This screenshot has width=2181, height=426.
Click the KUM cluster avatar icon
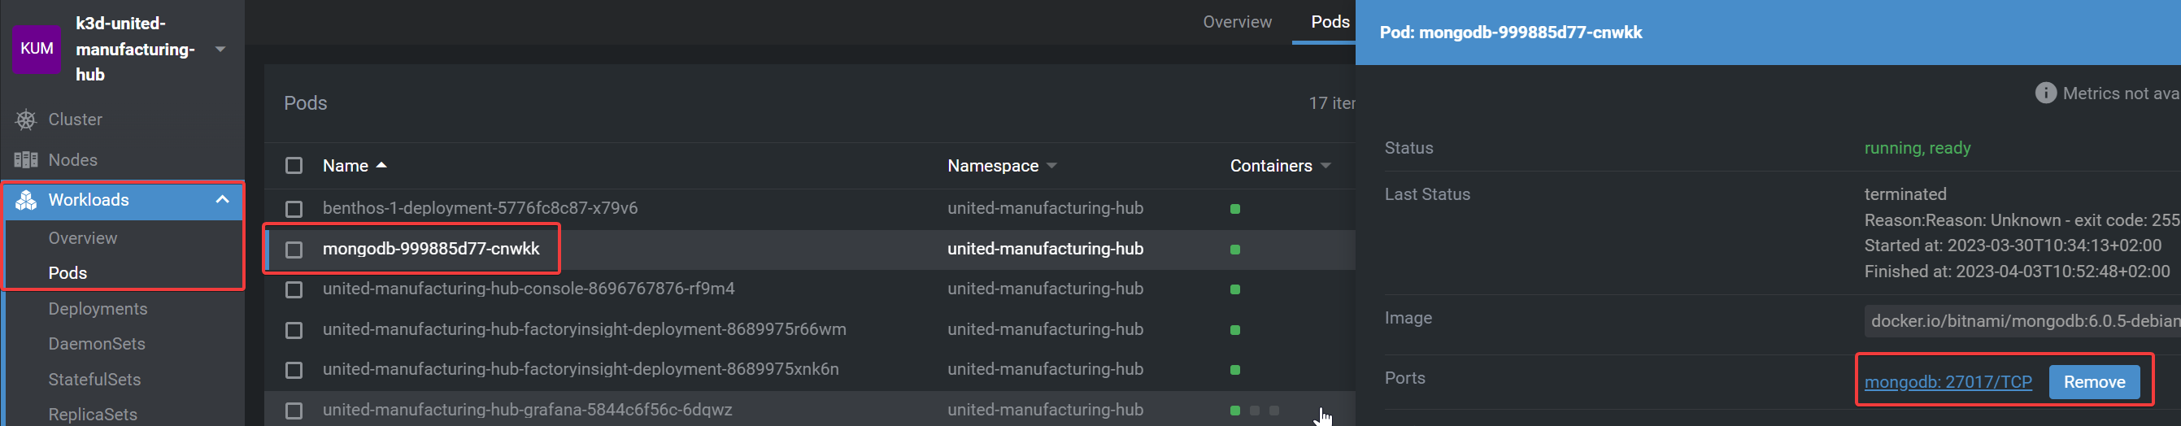tap(37, 49)
